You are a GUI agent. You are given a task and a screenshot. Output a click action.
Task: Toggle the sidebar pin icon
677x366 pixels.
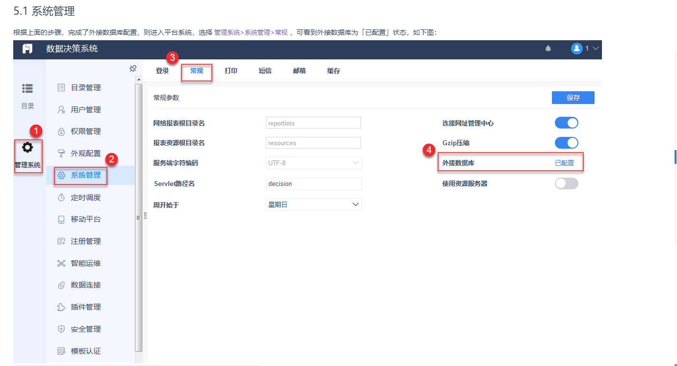132,69
